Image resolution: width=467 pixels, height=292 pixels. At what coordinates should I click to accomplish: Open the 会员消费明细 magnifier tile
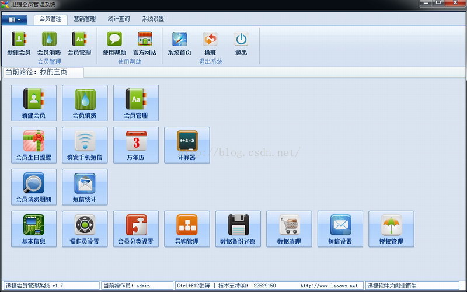click(x=34, y=187)
